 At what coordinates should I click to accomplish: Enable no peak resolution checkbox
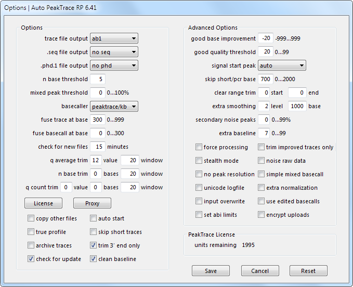199,174
